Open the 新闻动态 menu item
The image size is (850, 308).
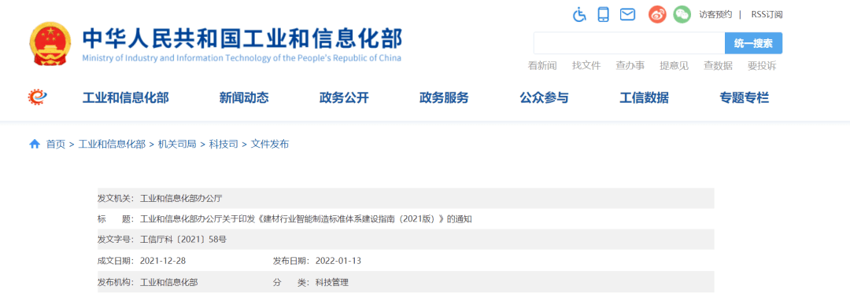(244, 98)
